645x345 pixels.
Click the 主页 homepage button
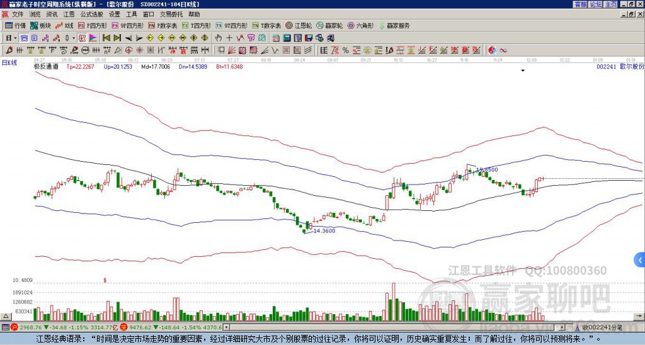pyautogui.click(x=611, y=4)
